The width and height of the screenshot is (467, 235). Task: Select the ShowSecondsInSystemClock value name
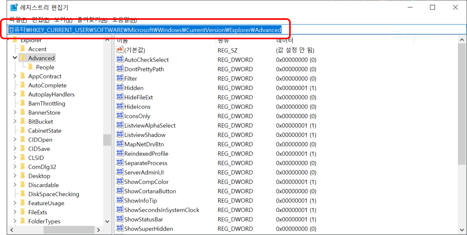pos(162,210)
